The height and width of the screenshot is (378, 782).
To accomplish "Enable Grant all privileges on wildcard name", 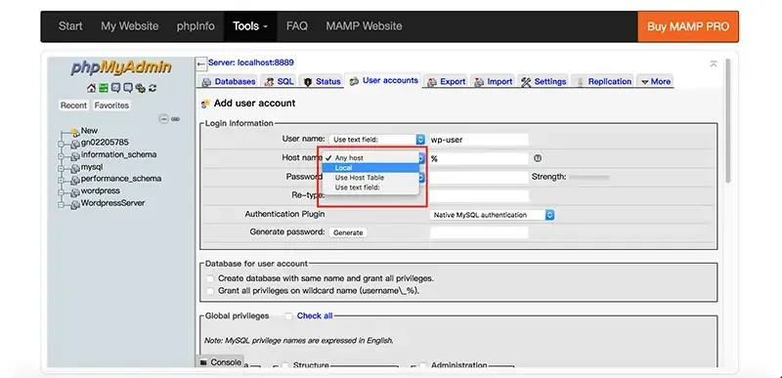I will coord(210,290).
